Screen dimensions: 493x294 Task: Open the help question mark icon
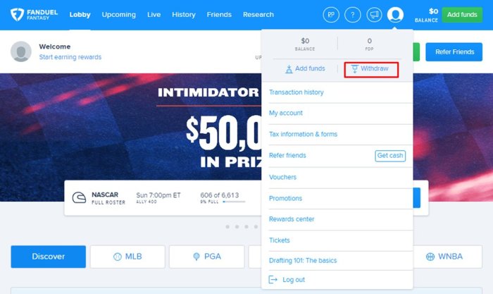click(353, 15)
